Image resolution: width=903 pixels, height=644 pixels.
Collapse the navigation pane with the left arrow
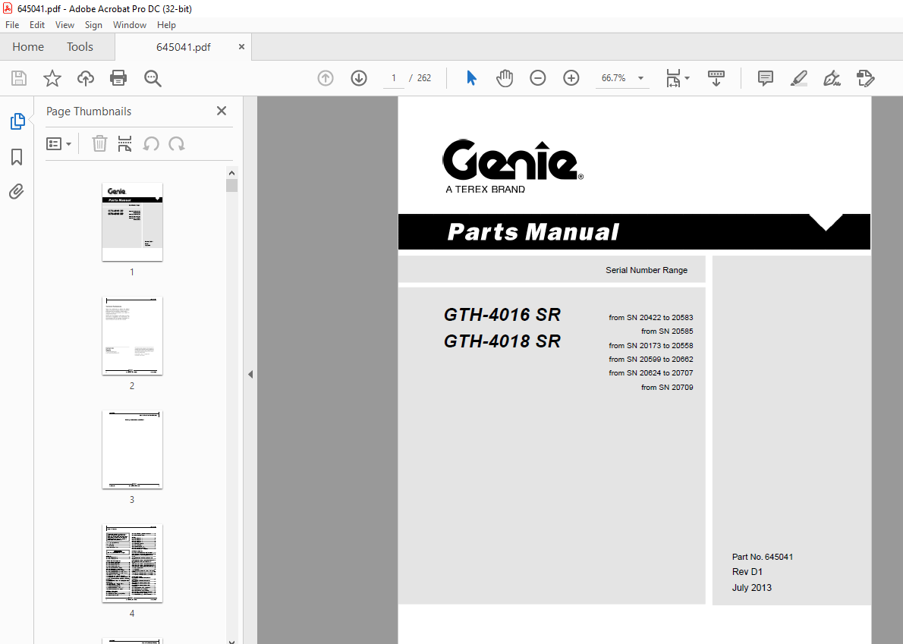tap(250, 374)
